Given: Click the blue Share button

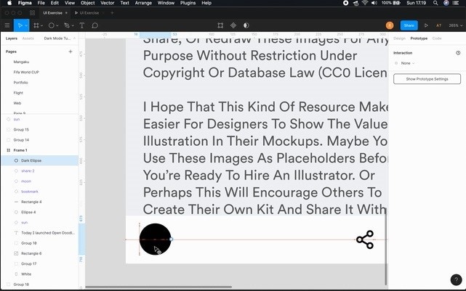Looking at the screenshot, I should point(409,25).
